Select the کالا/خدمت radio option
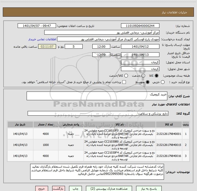 click(x=126, y=76)
